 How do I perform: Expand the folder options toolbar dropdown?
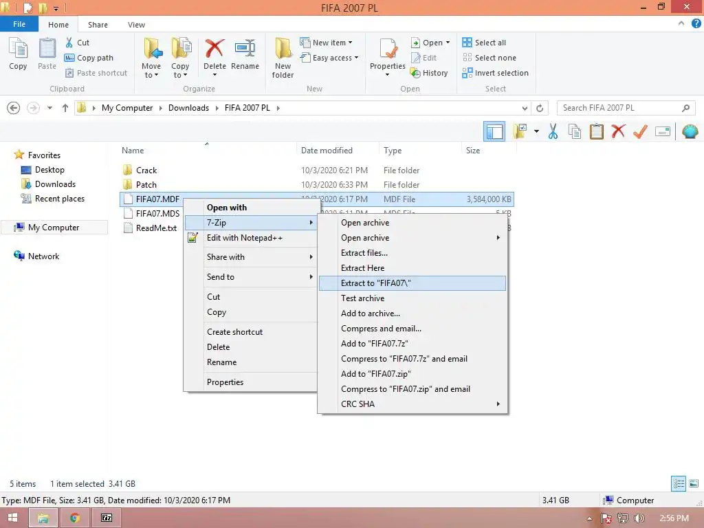tap(536, 131)
